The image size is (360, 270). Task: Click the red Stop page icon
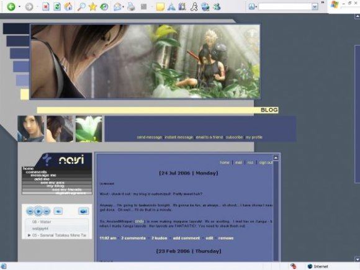(x=46, y=7)
